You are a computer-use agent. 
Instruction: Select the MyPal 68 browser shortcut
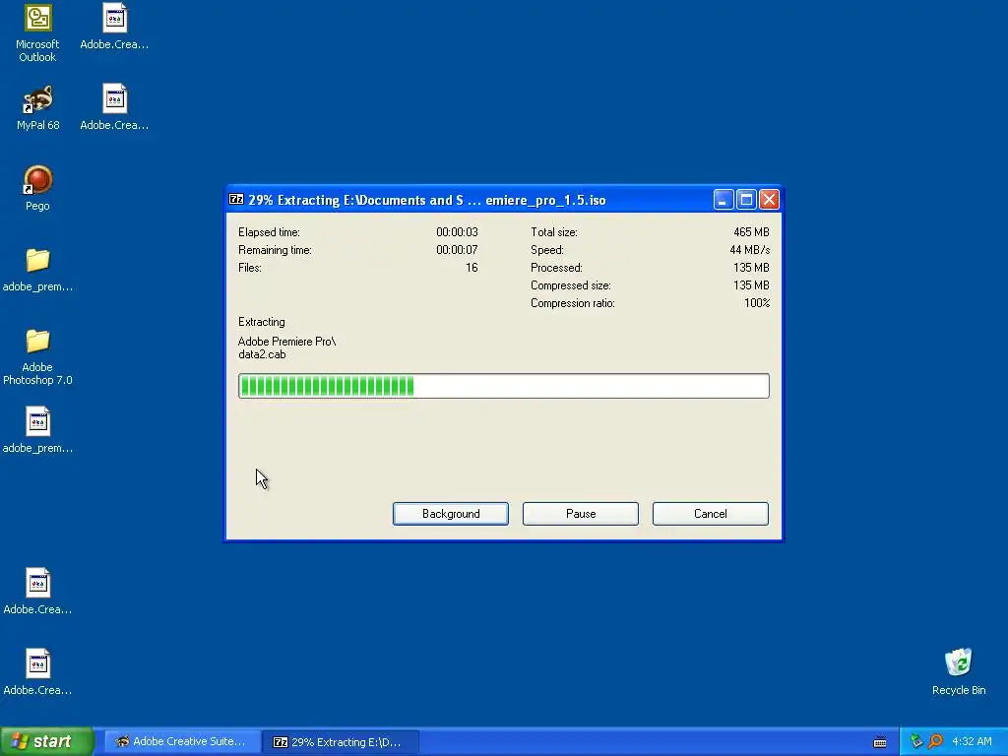point(37,108)
